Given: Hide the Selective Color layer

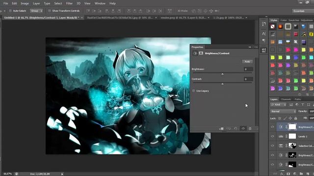Looking at the screenshot, I should 272,146.
